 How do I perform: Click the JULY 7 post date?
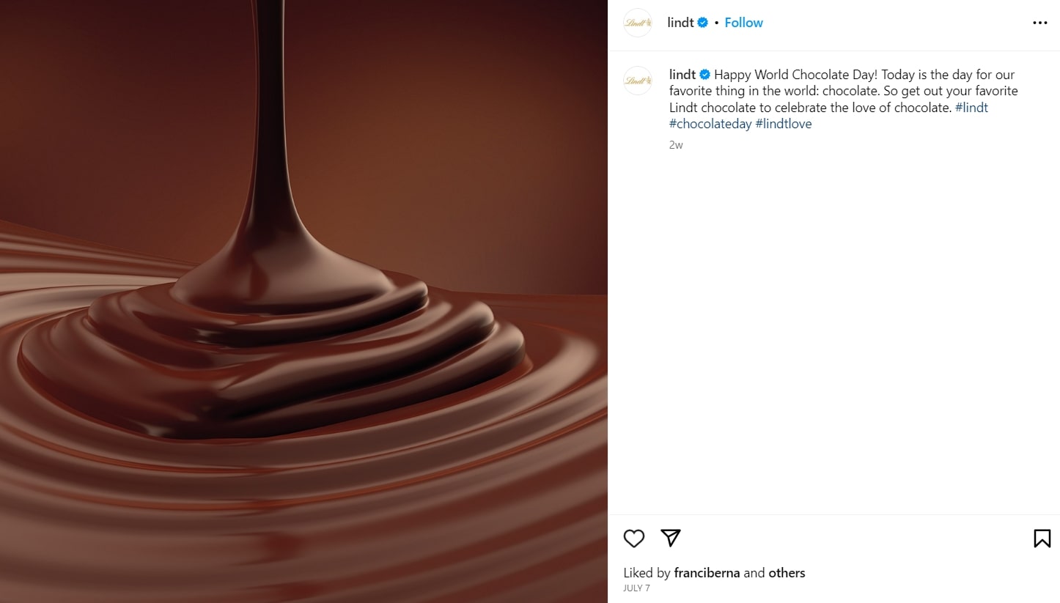[636, 588]
